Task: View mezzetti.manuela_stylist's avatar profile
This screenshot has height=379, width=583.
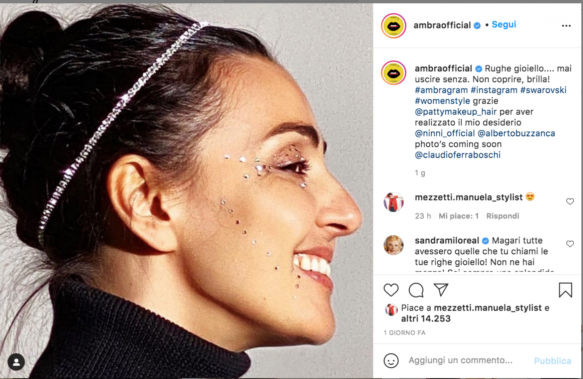Action: (x=394, y=202)
